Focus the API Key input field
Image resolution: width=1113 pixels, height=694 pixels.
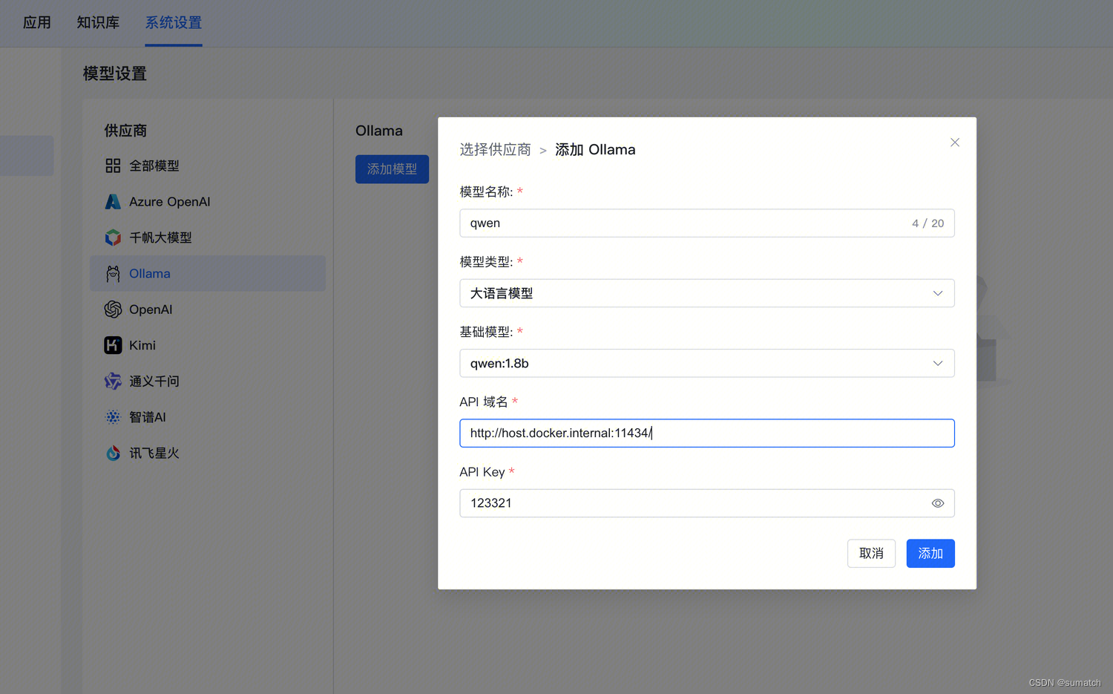click(707, 503)
